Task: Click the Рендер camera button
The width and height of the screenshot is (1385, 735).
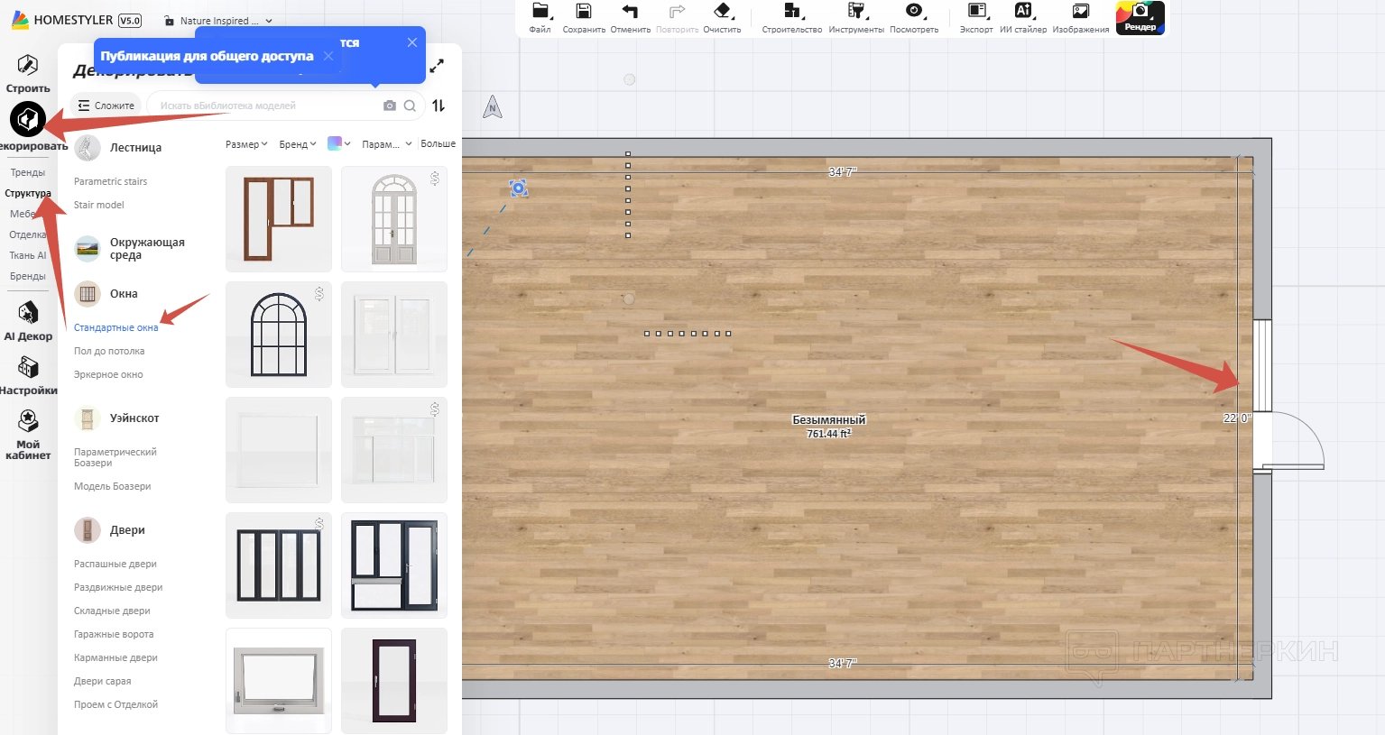Action: tap(1140, 16)
